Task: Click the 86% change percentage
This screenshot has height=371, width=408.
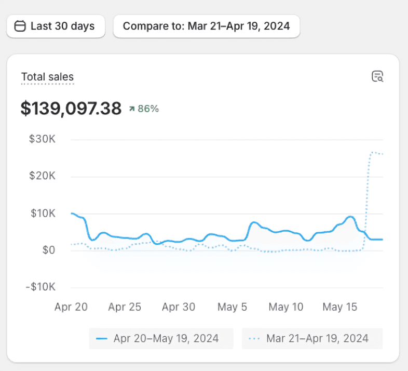Action: pos(148,109)
